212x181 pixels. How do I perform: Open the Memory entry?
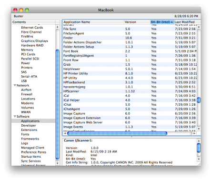tap(27, 50)
